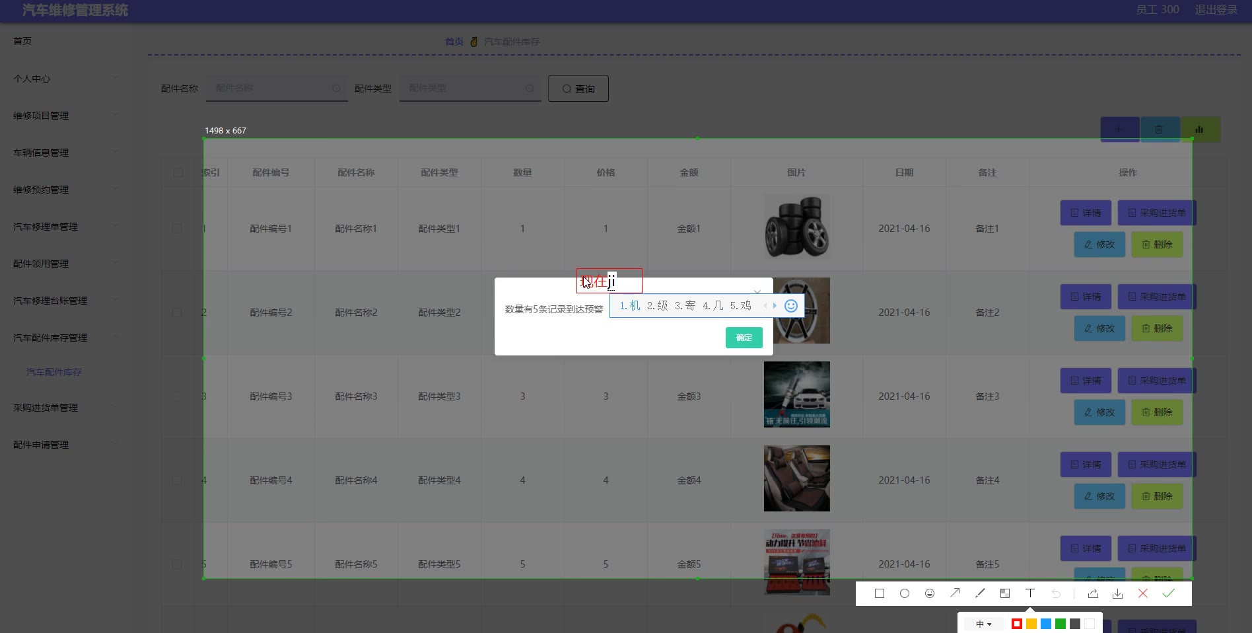Select the ellipse annotation tool
The height and width of the screenshot is (633, 1252).
click(x=905, y=593)
